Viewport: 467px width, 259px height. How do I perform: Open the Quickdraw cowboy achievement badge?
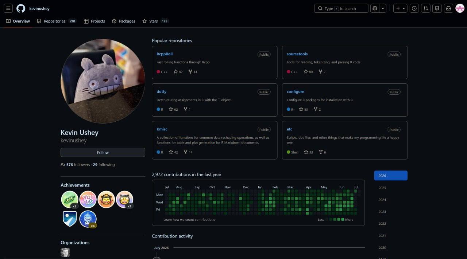click(106, 200)
